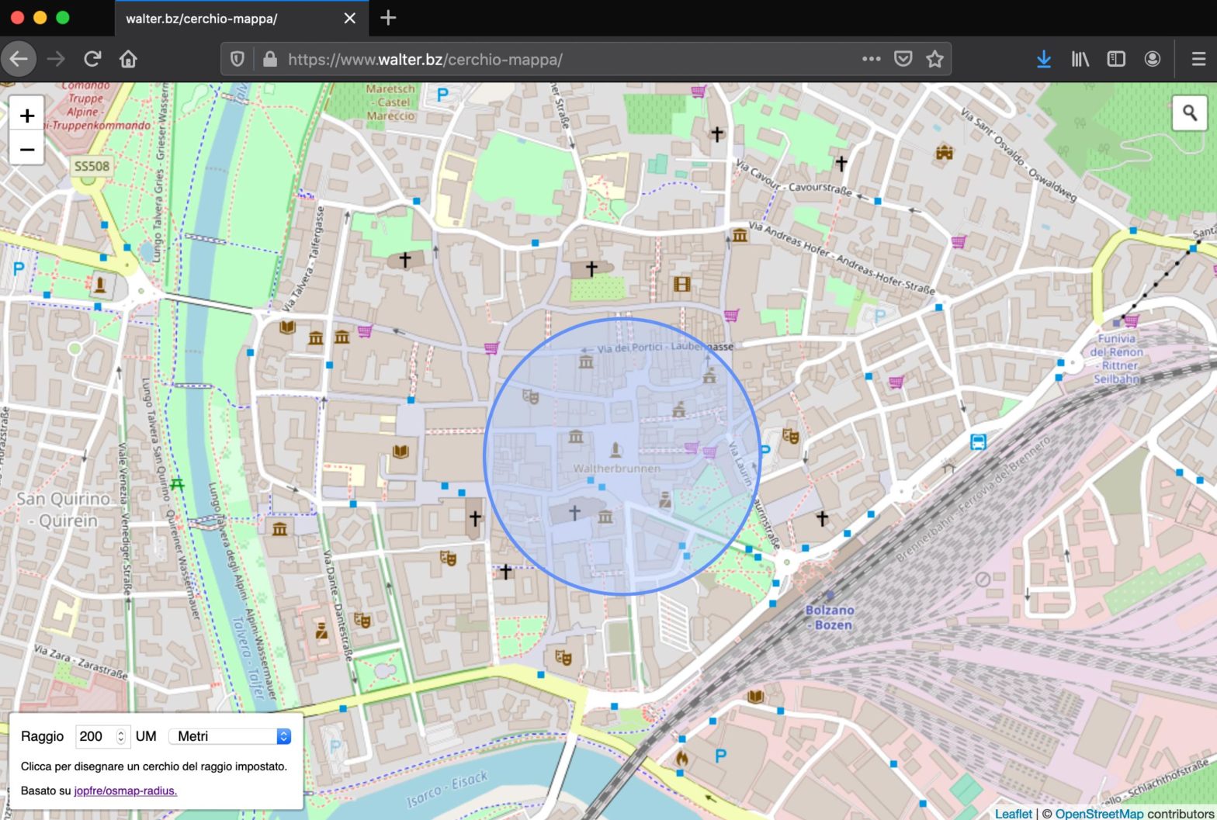The height and width of the screenshot is (820, 1217).
Task: Toggle the browser sidebar
Action: tap(1116, 59)
